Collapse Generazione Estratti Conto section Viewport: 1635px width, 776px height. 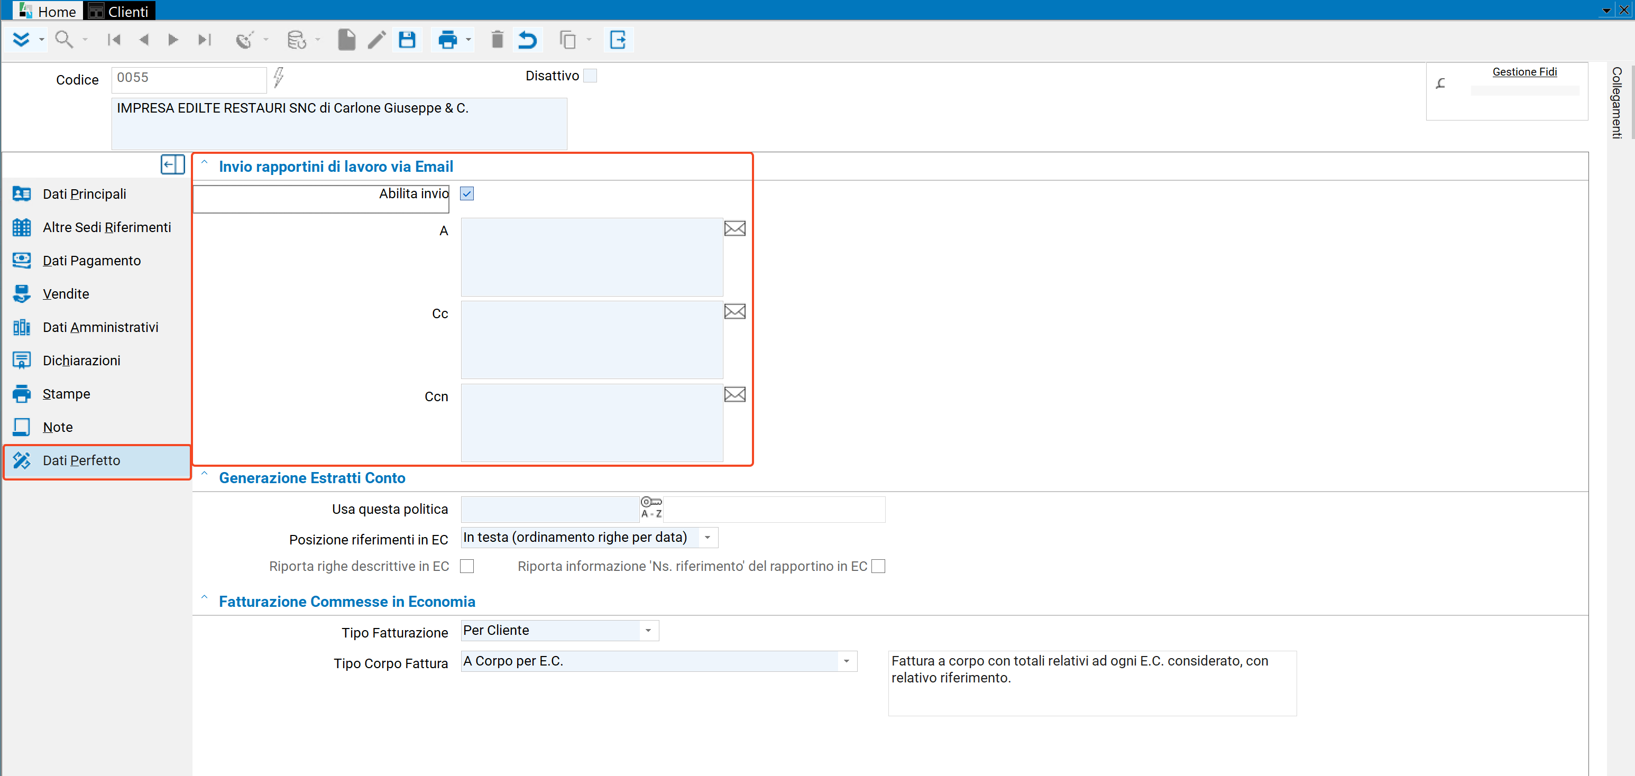204,473
